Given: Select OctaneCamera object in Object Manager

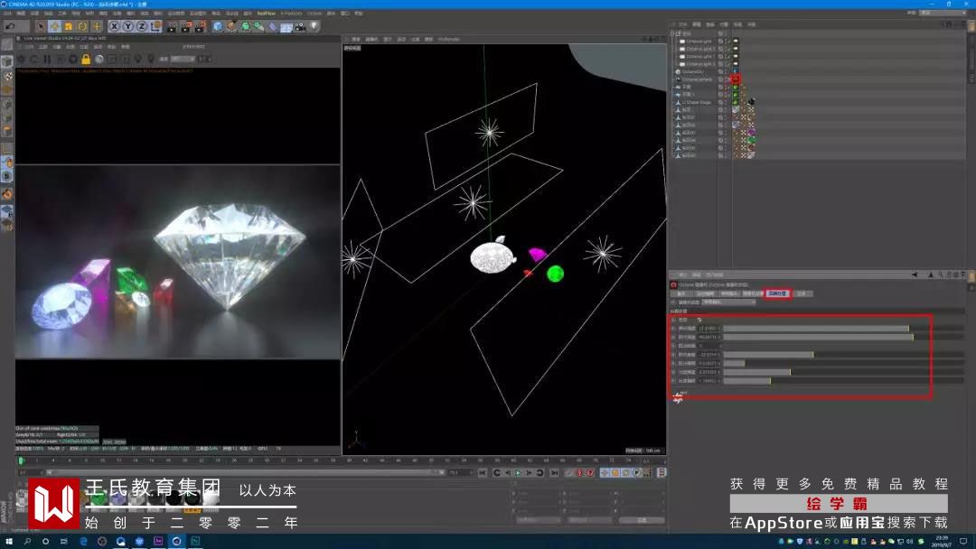Looking at the screenshot, I should pos(697,79).
